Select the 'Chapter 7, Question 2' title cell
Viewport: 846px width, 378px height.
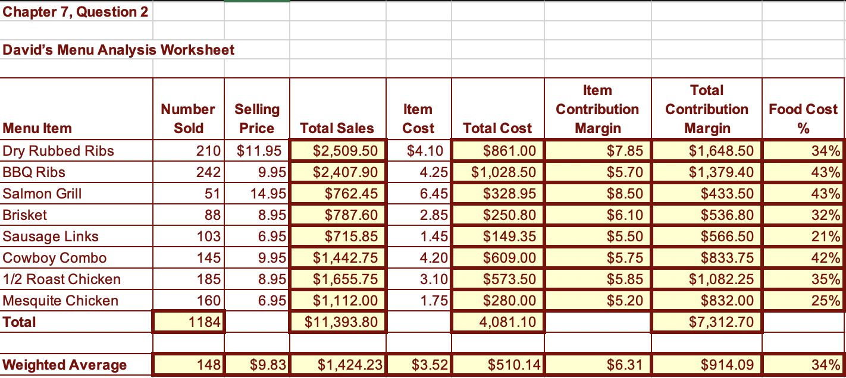[76, 11]
